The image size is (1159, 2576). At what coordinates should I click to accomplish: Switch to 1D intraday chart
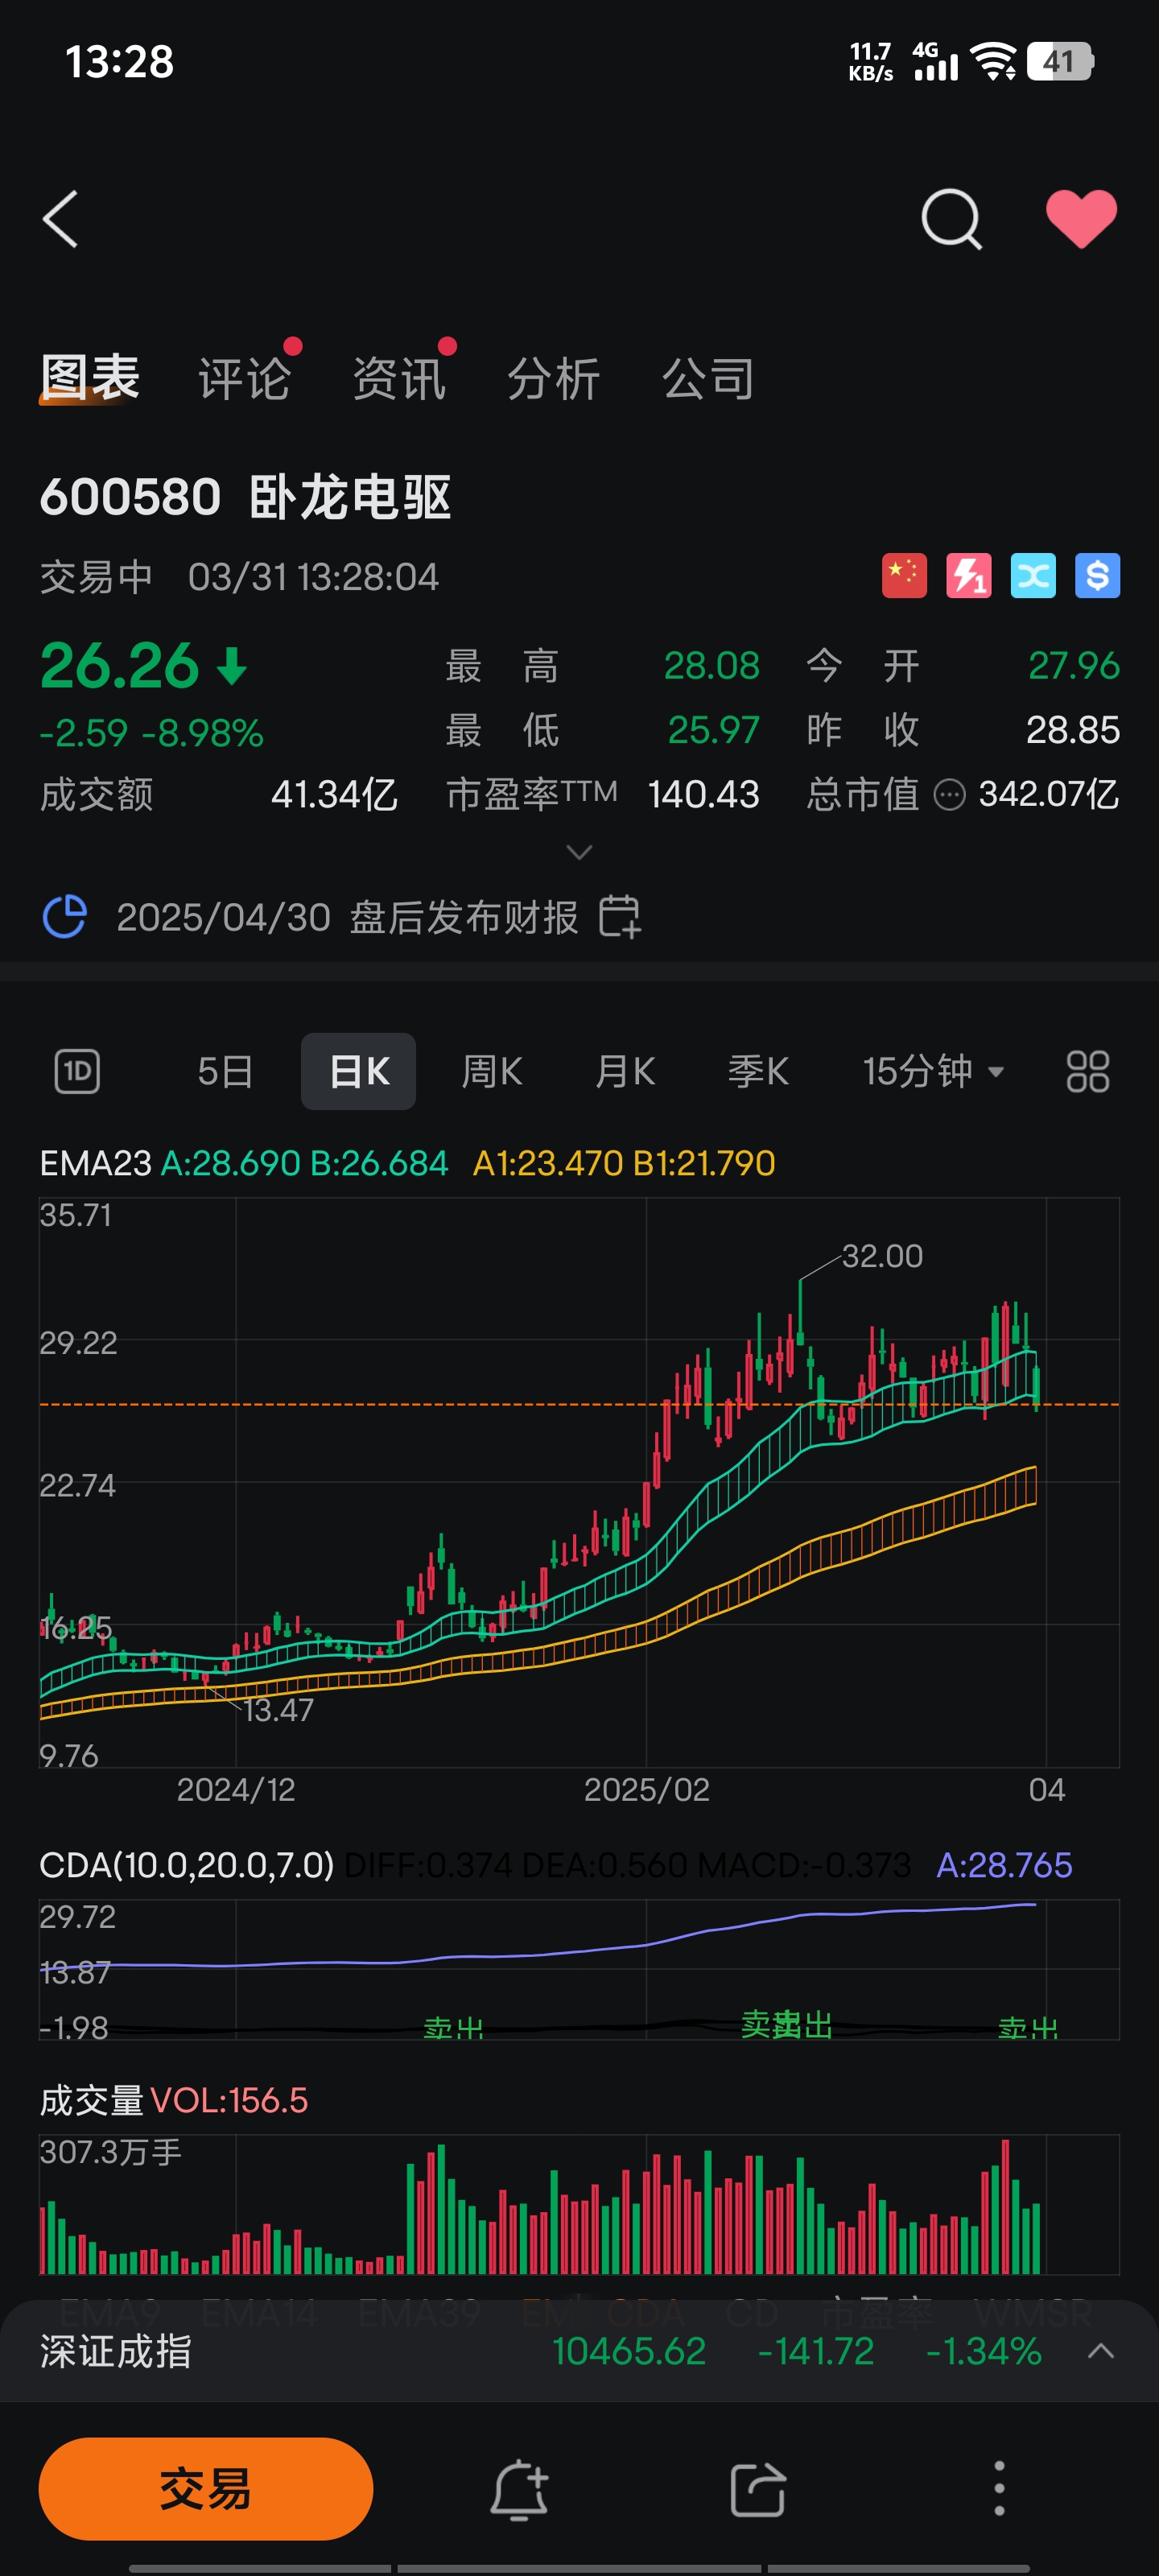click(x=77, y=1071)
